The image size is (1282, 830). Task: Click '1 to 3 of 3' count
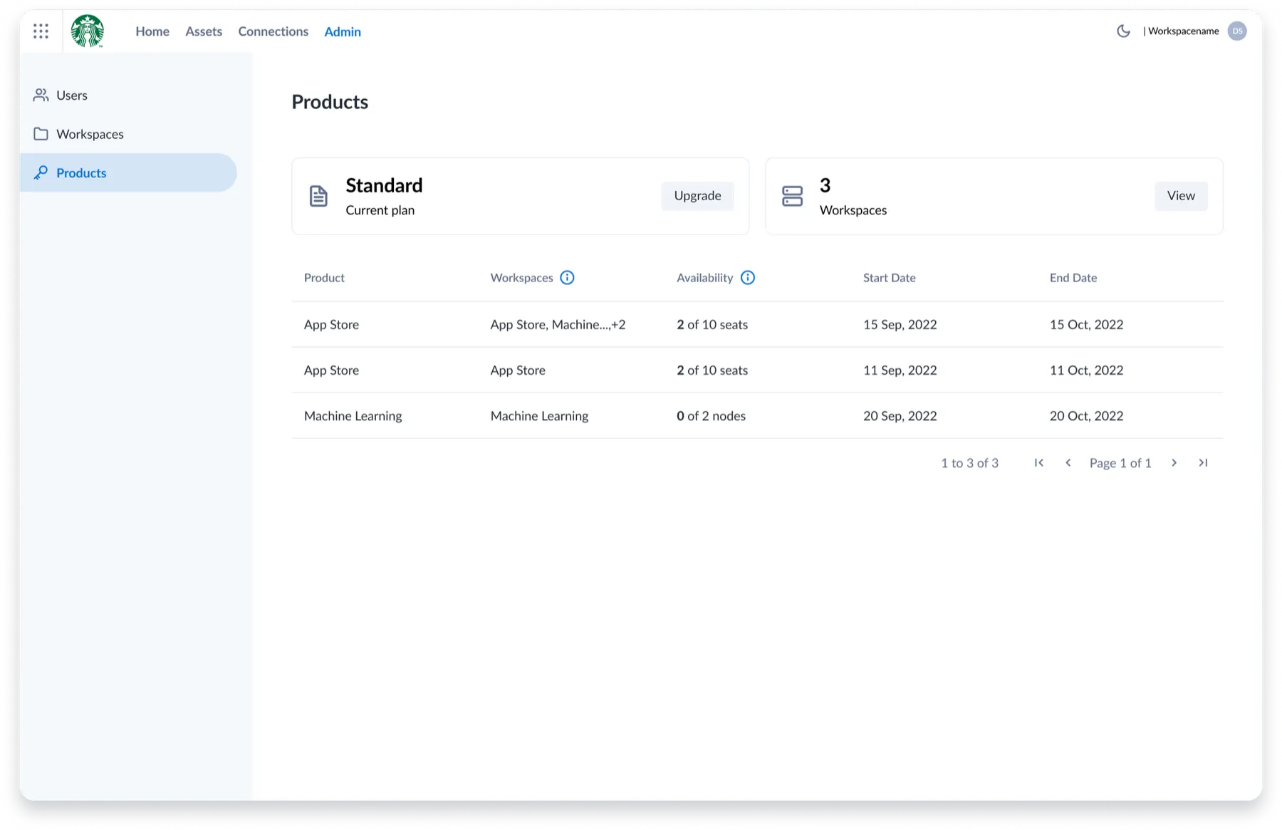tap(969, 463)
